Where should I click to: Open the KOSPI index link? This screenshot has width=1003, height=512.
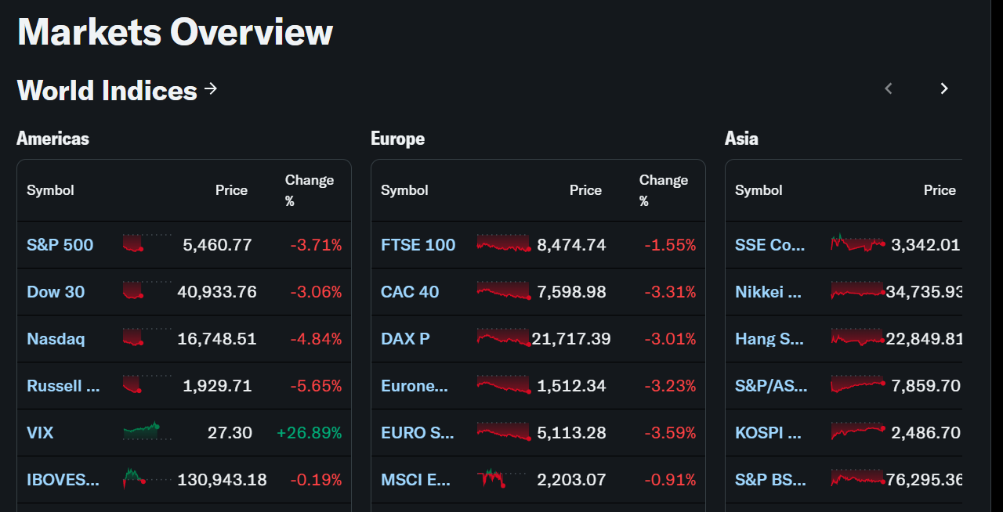pyautogui.click(x=769, y=433)
